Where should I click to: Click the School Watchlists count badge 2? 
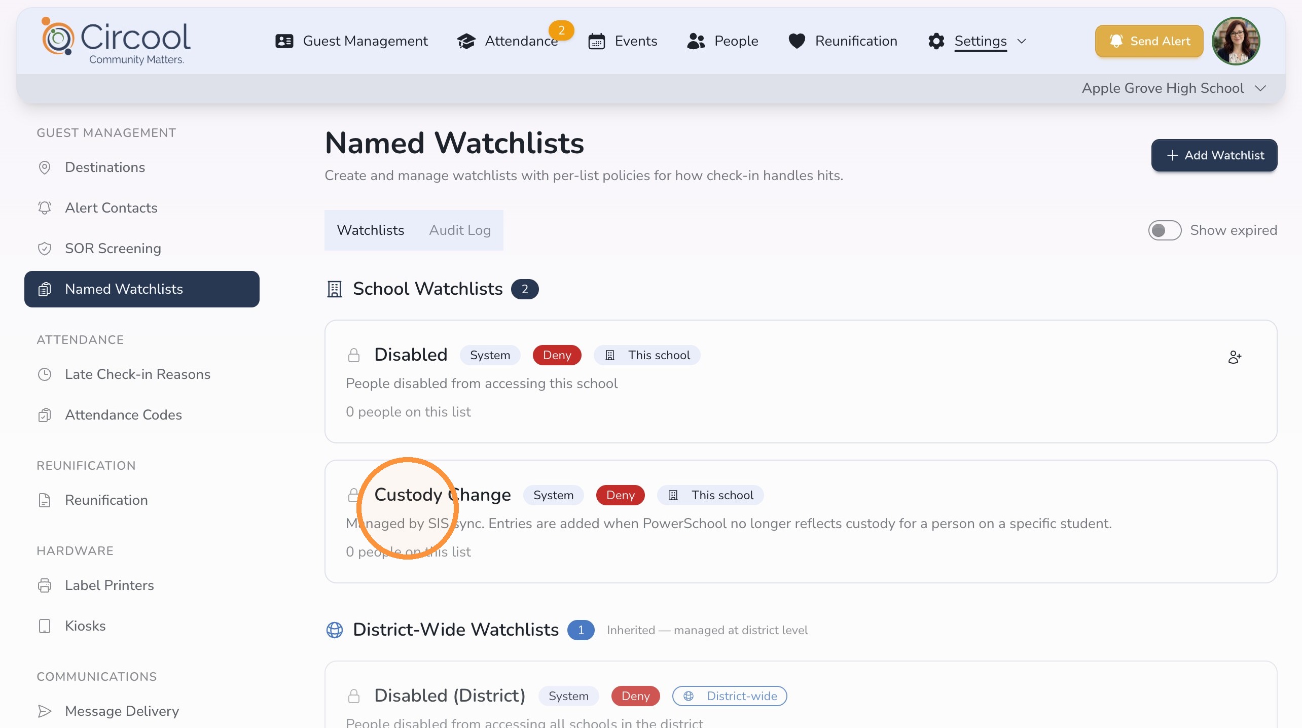tap(525, 289)
